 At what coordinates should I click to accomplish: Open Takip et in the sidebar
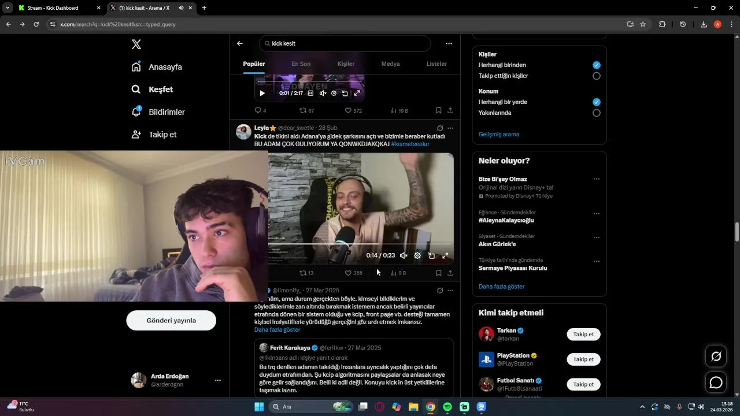tap(154, 135)
